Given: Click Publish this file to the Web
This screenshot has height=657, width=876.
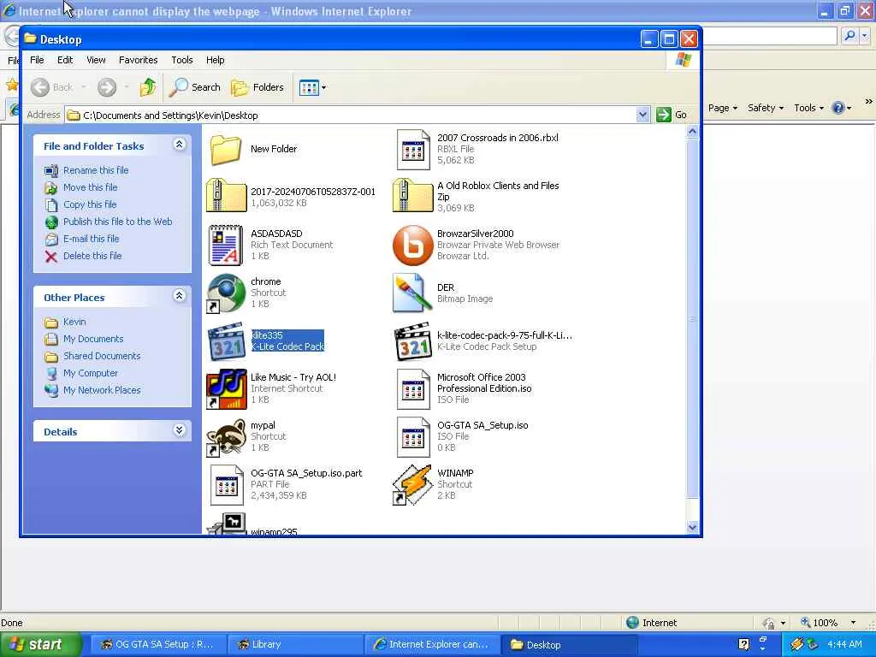Looking at the screenshot, I should [x=117, y=222].
